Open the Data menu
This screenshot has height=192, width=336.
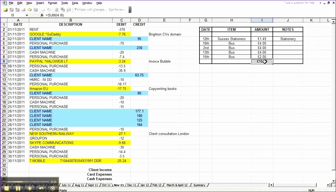(75, 3)
